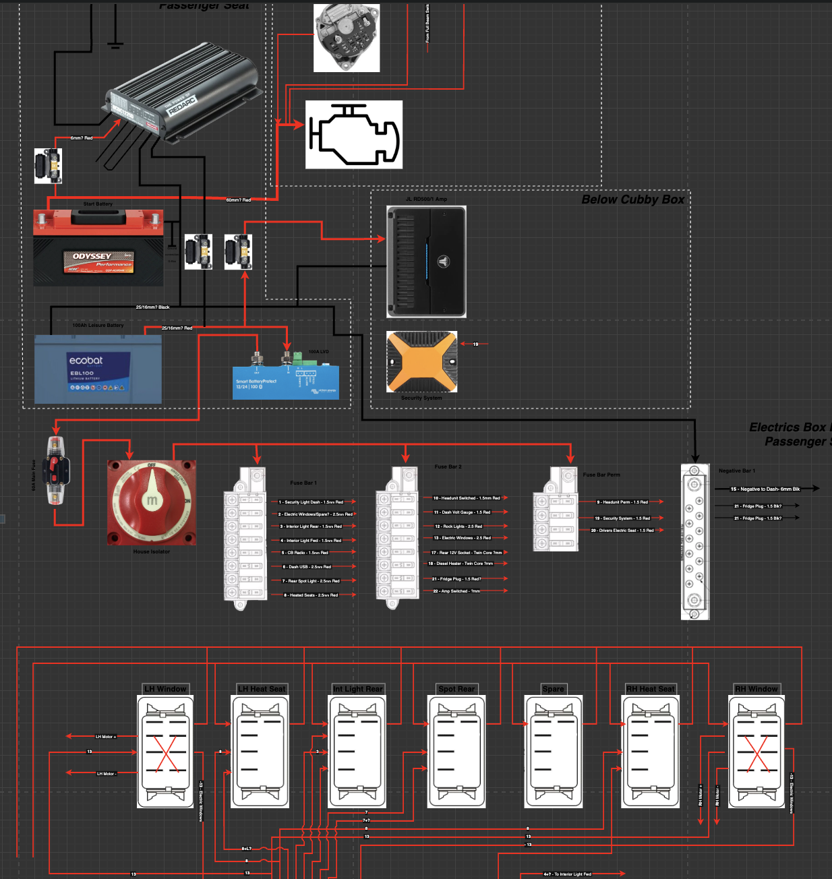This screenshot has width=832, height=879.
Task: Select the red House Isolator switch
Action: (x=151, y=502)
